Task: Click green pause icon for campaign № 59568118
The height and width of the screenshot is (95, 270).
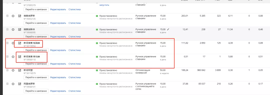Action: click(97, 57)
